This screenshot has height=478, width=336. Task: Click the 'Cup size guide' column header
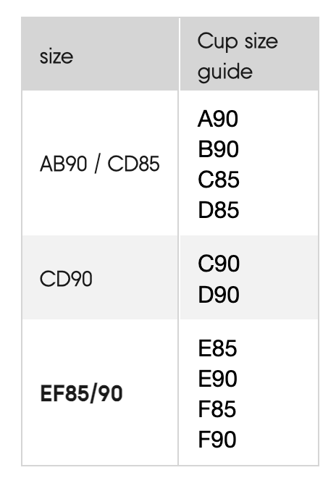coord(249,54)
